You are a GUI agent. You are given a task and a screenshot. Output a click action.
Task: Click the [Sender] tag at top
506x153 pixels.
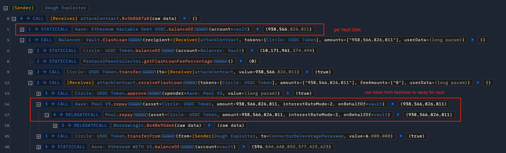coord(23,8)
